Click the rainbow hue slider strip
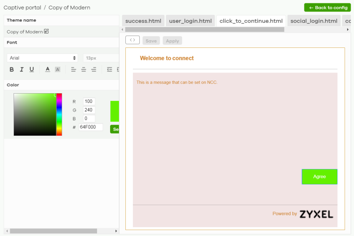The image size is (354, 236). [x=59, y=114]
